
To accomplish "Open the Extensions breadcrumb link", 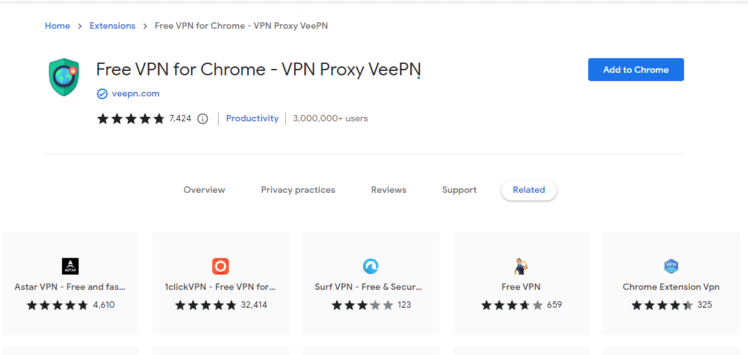I will 113,26.
